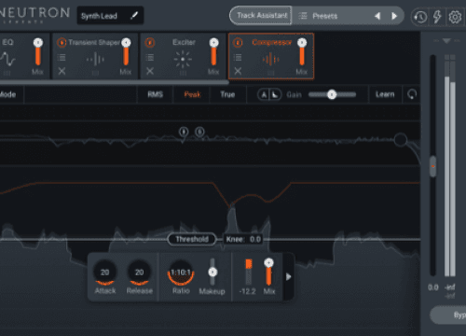
Task: Click the Makeup gain slider
Action: (x=212, y=272)
